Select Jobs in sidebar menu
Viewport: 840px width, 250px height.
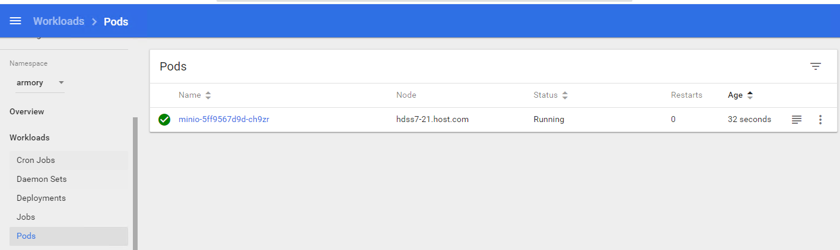[x=26, y=217]
